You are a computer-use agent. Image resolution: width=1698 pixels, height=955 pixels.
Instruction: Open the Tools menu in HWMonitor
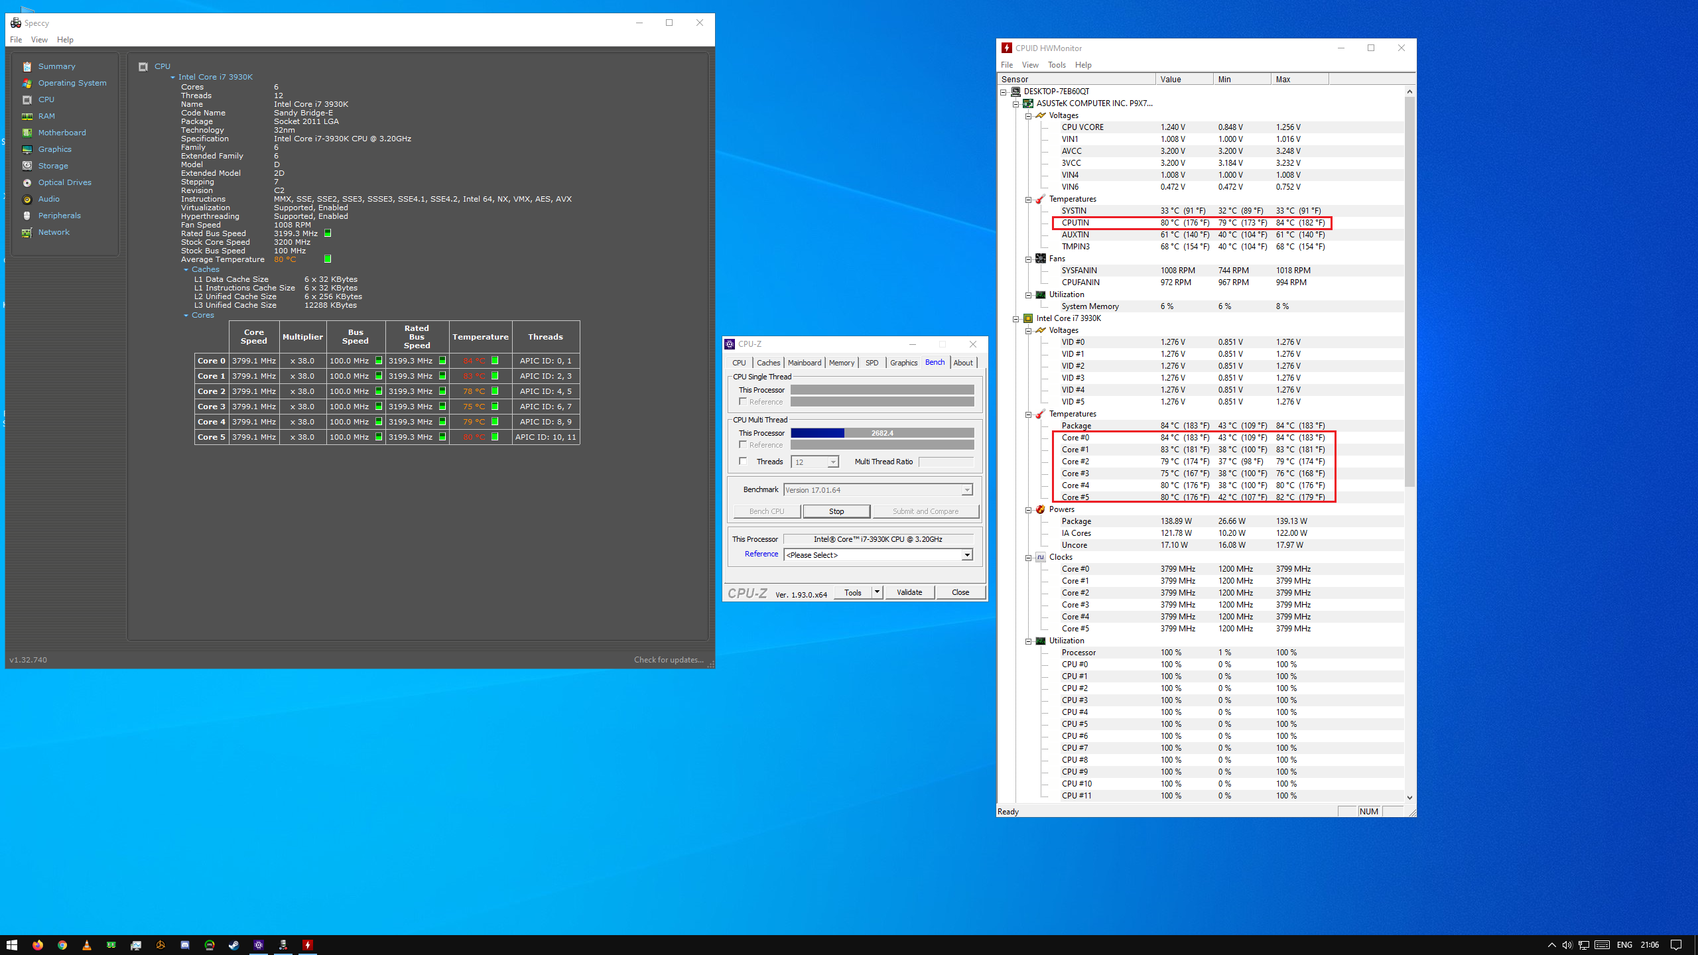coord(1056,65)
